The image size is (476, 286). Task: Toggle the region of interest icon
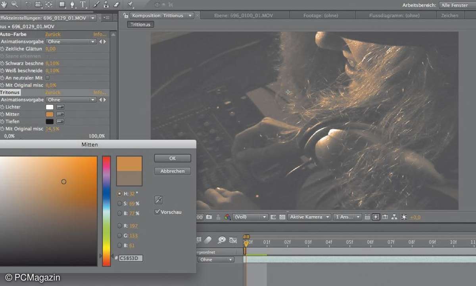point(273,217)
